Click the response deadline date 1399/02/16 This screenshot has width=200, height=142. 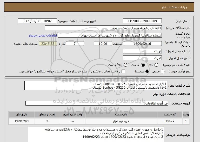tap(142, 44)
